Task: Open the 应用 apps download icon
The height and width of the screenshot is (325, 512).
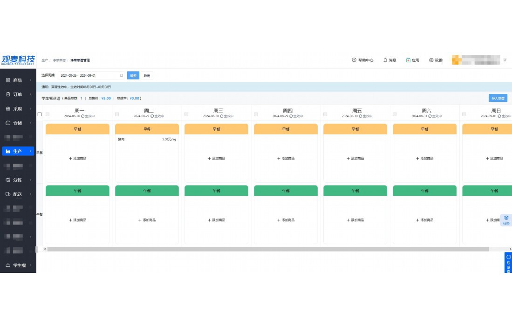Action: point(408,60)
